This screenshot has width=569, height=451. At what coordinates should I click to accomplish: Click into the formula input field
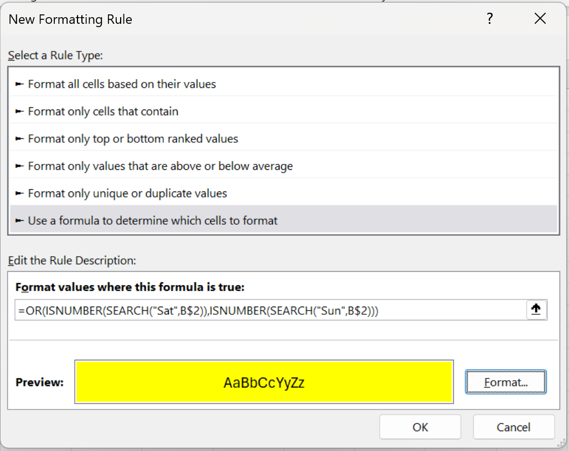(270, 310)
